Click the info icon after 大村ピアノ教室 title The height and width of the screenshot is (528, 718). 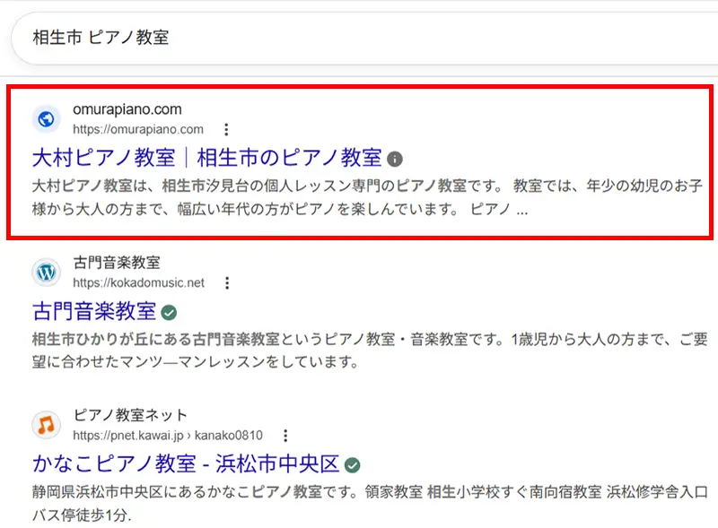[x=395, y=159]
